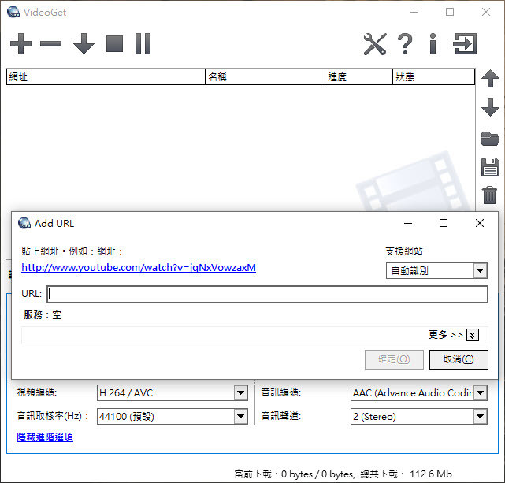Minimize the Add URL dialog
505x483 pixels.
408,223
